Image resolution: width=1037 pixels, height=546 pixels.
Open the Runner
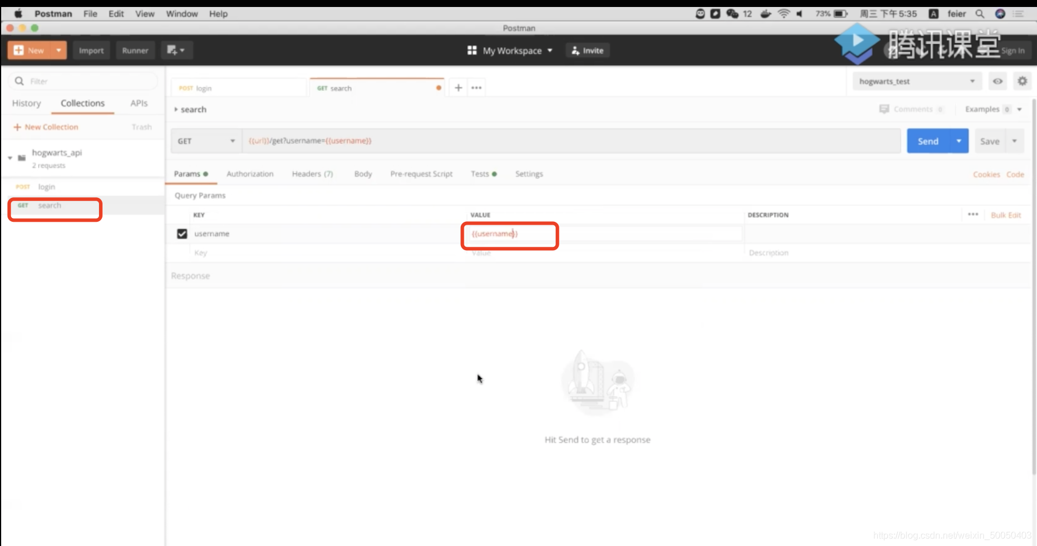(135, 51)
